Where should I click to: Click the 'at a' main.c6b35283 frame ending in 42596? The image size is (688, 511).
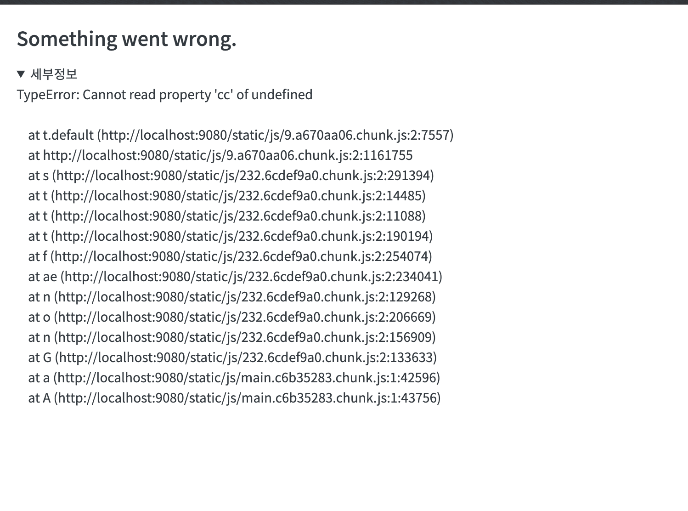tap(234, 378)
